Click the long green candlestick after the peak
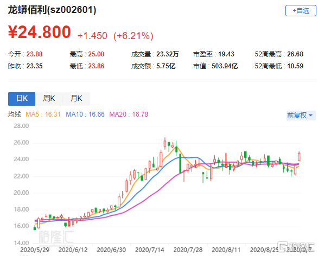Viewport: 318px width, 256px height. point(180,163)
